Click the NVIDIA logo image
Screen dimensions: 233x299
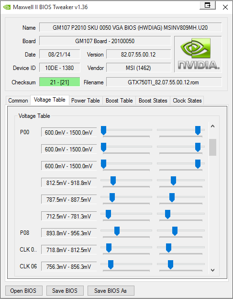click(198, 54)
